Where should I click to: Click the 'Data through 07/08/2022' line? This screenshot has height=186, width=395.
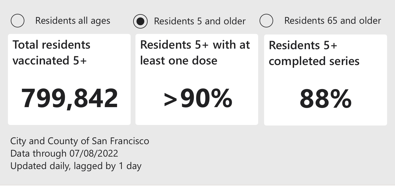coord(64,153)
